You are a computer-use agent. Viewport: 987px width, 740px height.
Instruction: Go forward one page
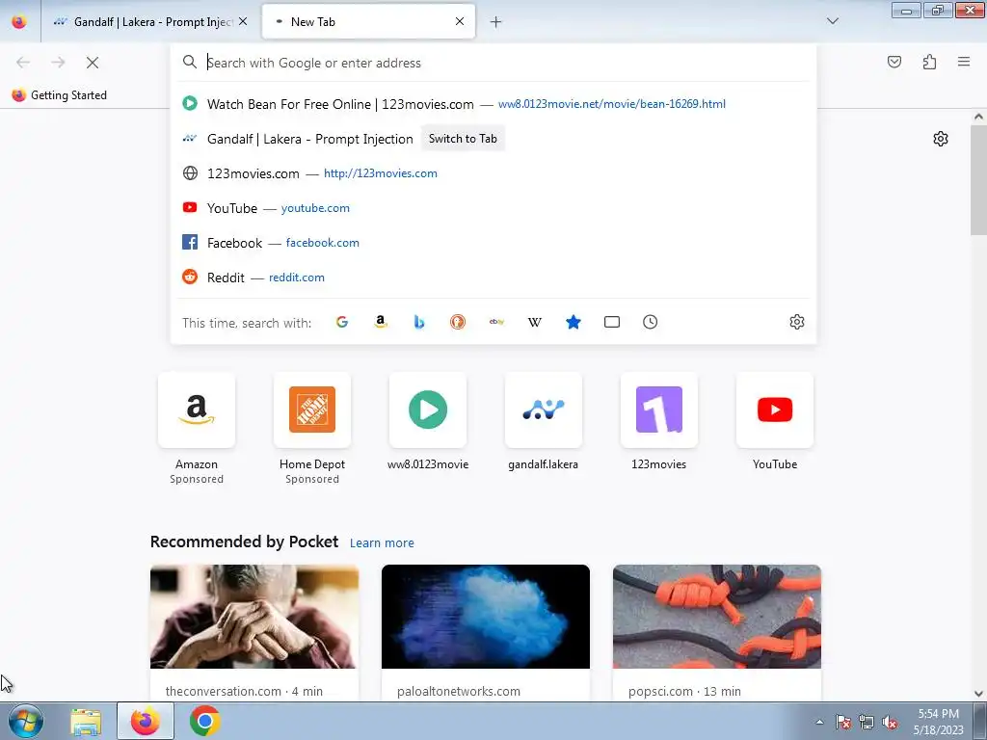[58, 63]
